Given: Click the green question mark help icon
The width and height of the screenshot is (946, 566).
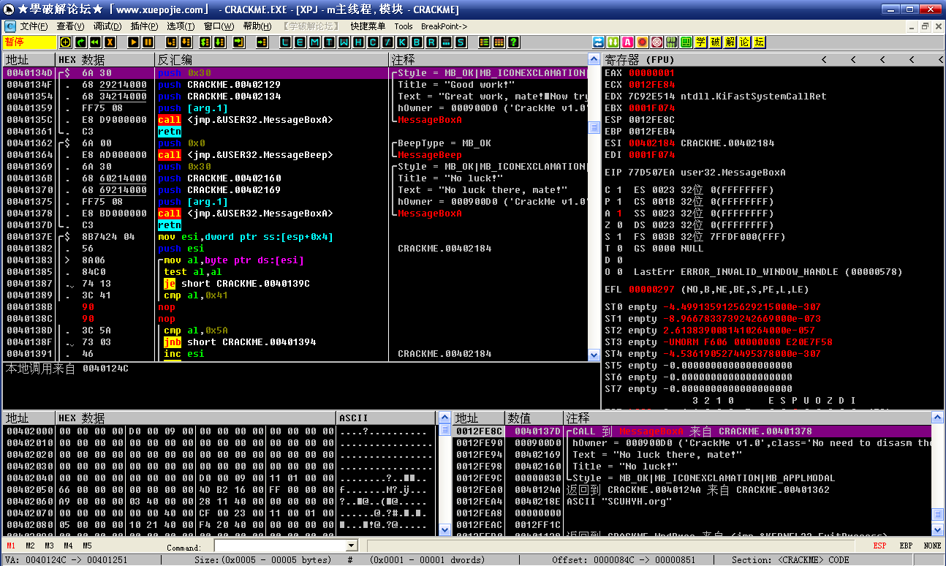Looking at the screenshot, I should [514, 42].
